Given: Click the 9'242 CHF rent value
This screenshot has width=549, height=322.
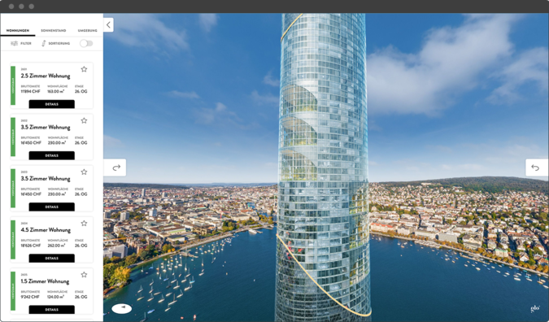Looking at the screenshot, I should pos(30,297).
